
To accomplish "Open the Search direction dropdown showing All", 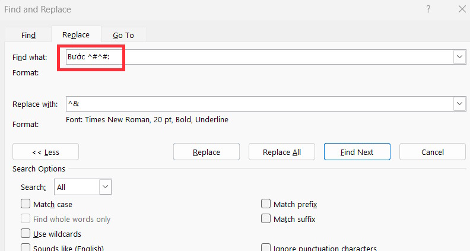I will [82, 187].
